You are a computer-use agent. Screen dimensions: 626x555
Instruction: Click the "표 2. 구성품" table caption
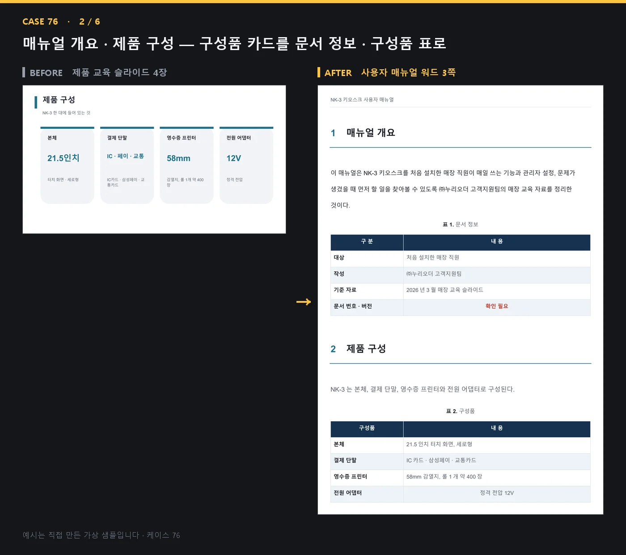461,411
